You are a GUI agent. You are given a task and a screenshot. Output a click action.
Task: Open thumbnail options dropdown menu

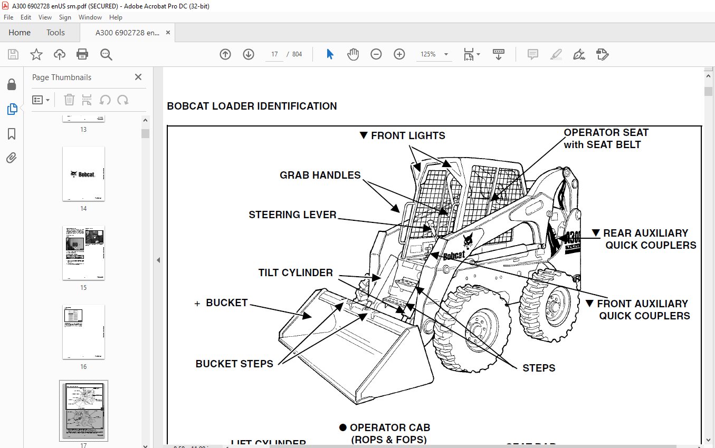(x=41, y=100)
